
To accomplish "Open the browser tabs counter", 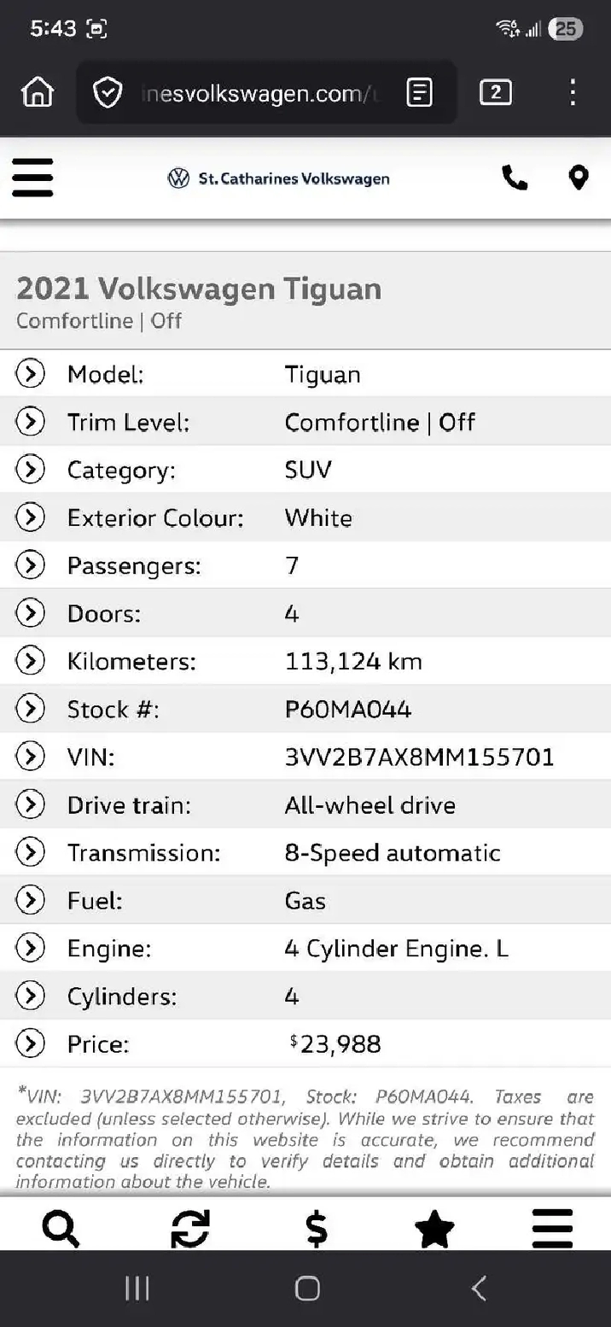I will click(496, 92).
